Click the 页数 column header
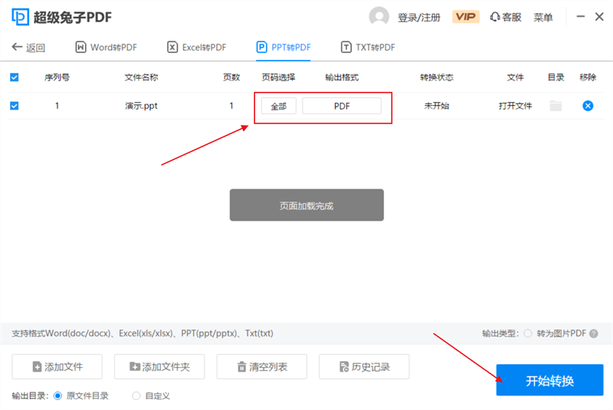This screenshot has width=613, height=410. (x=231, y=77)
